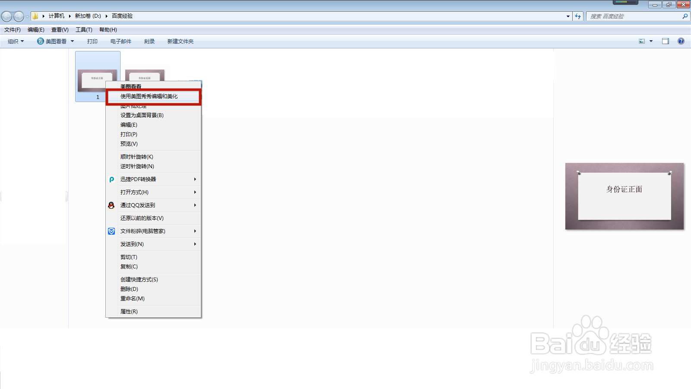Click the 电脑管家 shield icon in menu
This screenshot has width=691, height=389.
click(111, 231)
